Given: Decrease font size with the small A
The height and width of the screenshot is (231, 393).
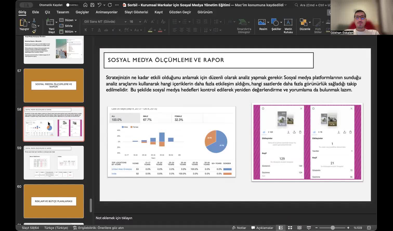Looking at the screenshot, I should (152, 22).
